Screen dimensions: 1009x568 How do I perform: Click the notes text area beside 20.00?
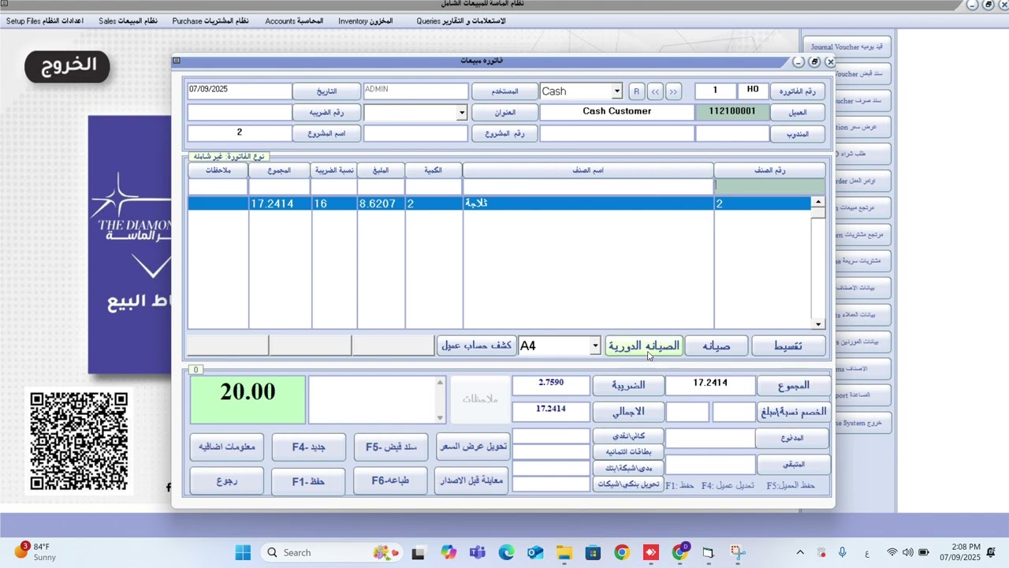click(371, 399)
